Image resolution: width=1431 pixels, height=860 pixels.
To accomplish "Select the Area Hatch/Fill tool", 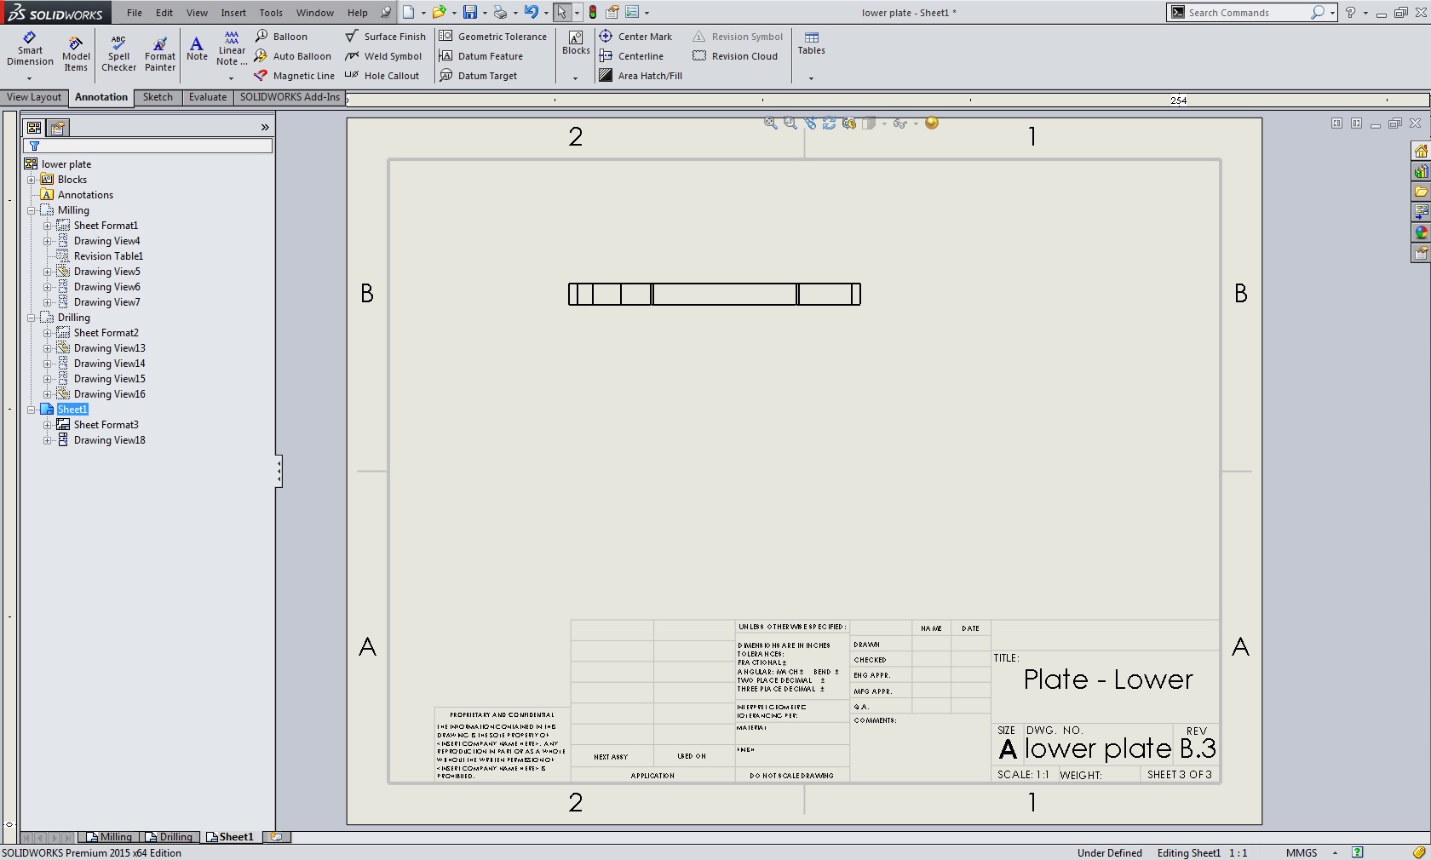I will coord(641,76).
